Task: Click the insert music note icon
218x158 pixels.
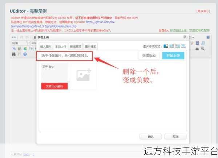Action: 203,43
